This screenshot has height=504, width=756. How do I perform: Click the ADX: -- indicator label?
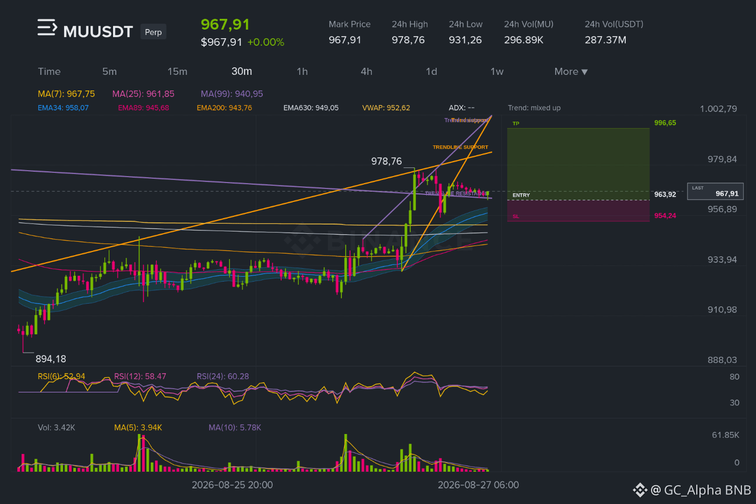[x=461, y=108]
